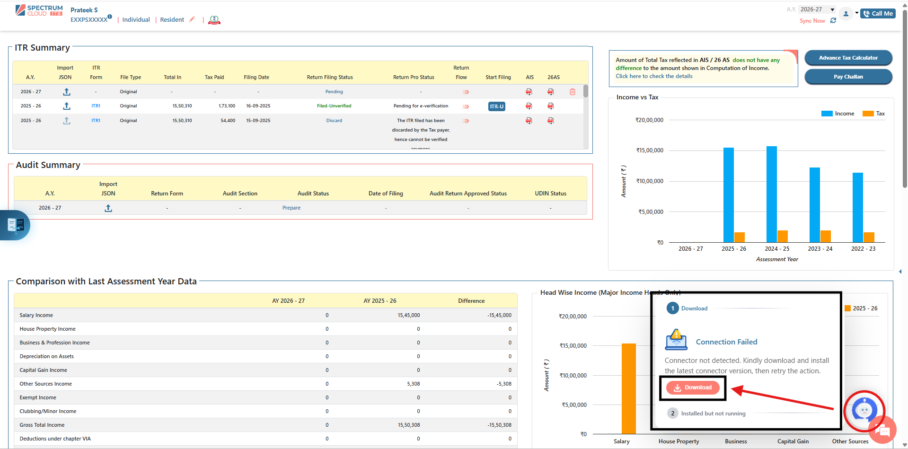This screenshot has height=449, width=908.
Task: Click the info icon beside the PAN number
Action: 110,17
